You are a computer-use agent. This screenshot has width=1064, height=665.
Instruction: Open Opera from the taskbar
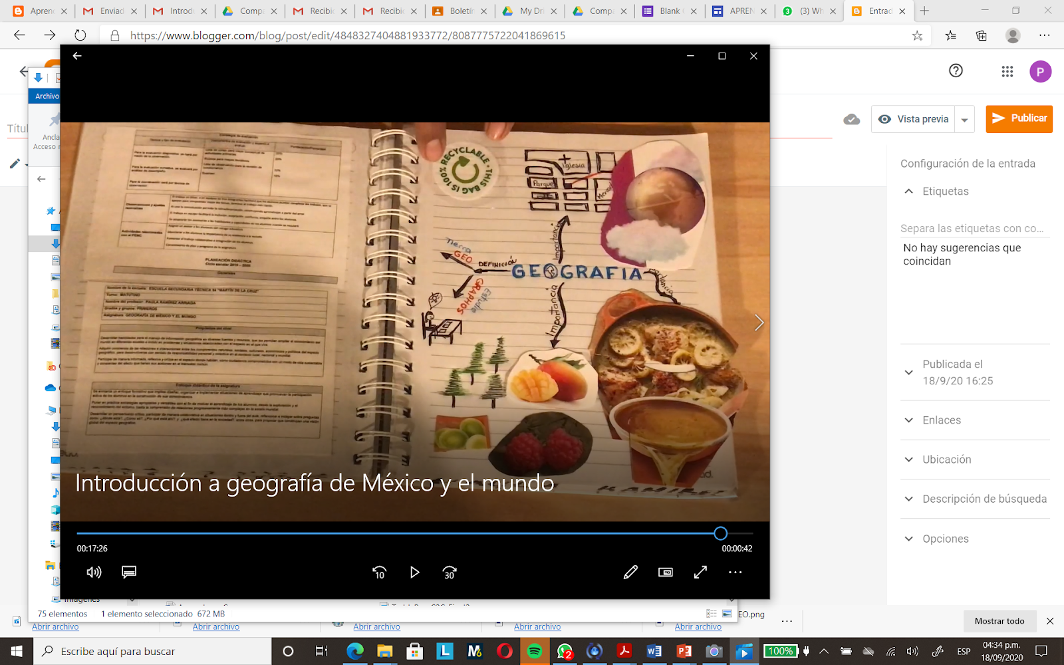(505, 651)
